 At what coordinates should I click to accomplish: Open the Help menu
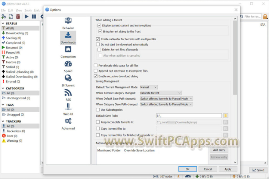37,10
